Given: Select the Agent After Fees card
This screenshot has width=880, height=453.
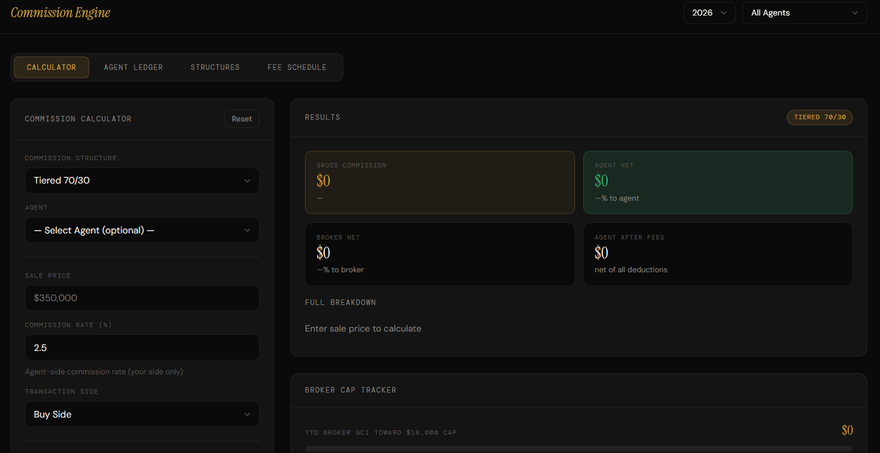Looking at the screenshot, I should 718,254.
